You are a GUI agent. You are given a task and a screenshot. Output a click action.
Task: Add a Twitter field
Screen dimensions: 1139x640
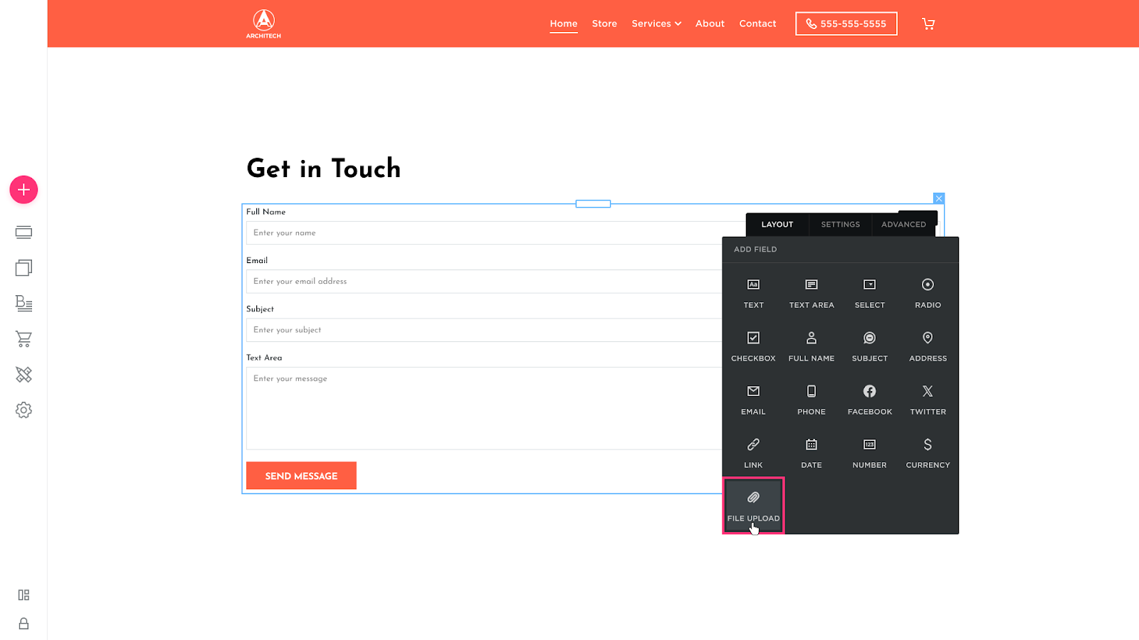pos(928,400)
